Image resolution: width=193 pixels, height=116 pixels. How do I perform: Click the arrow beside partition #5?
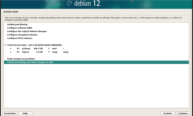[x=11, y=52]
